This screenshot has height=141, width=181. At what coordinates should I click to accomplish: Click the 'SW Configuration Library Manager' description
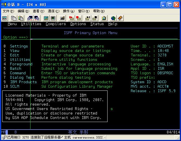pyautogui.click(x=77, y=87)
